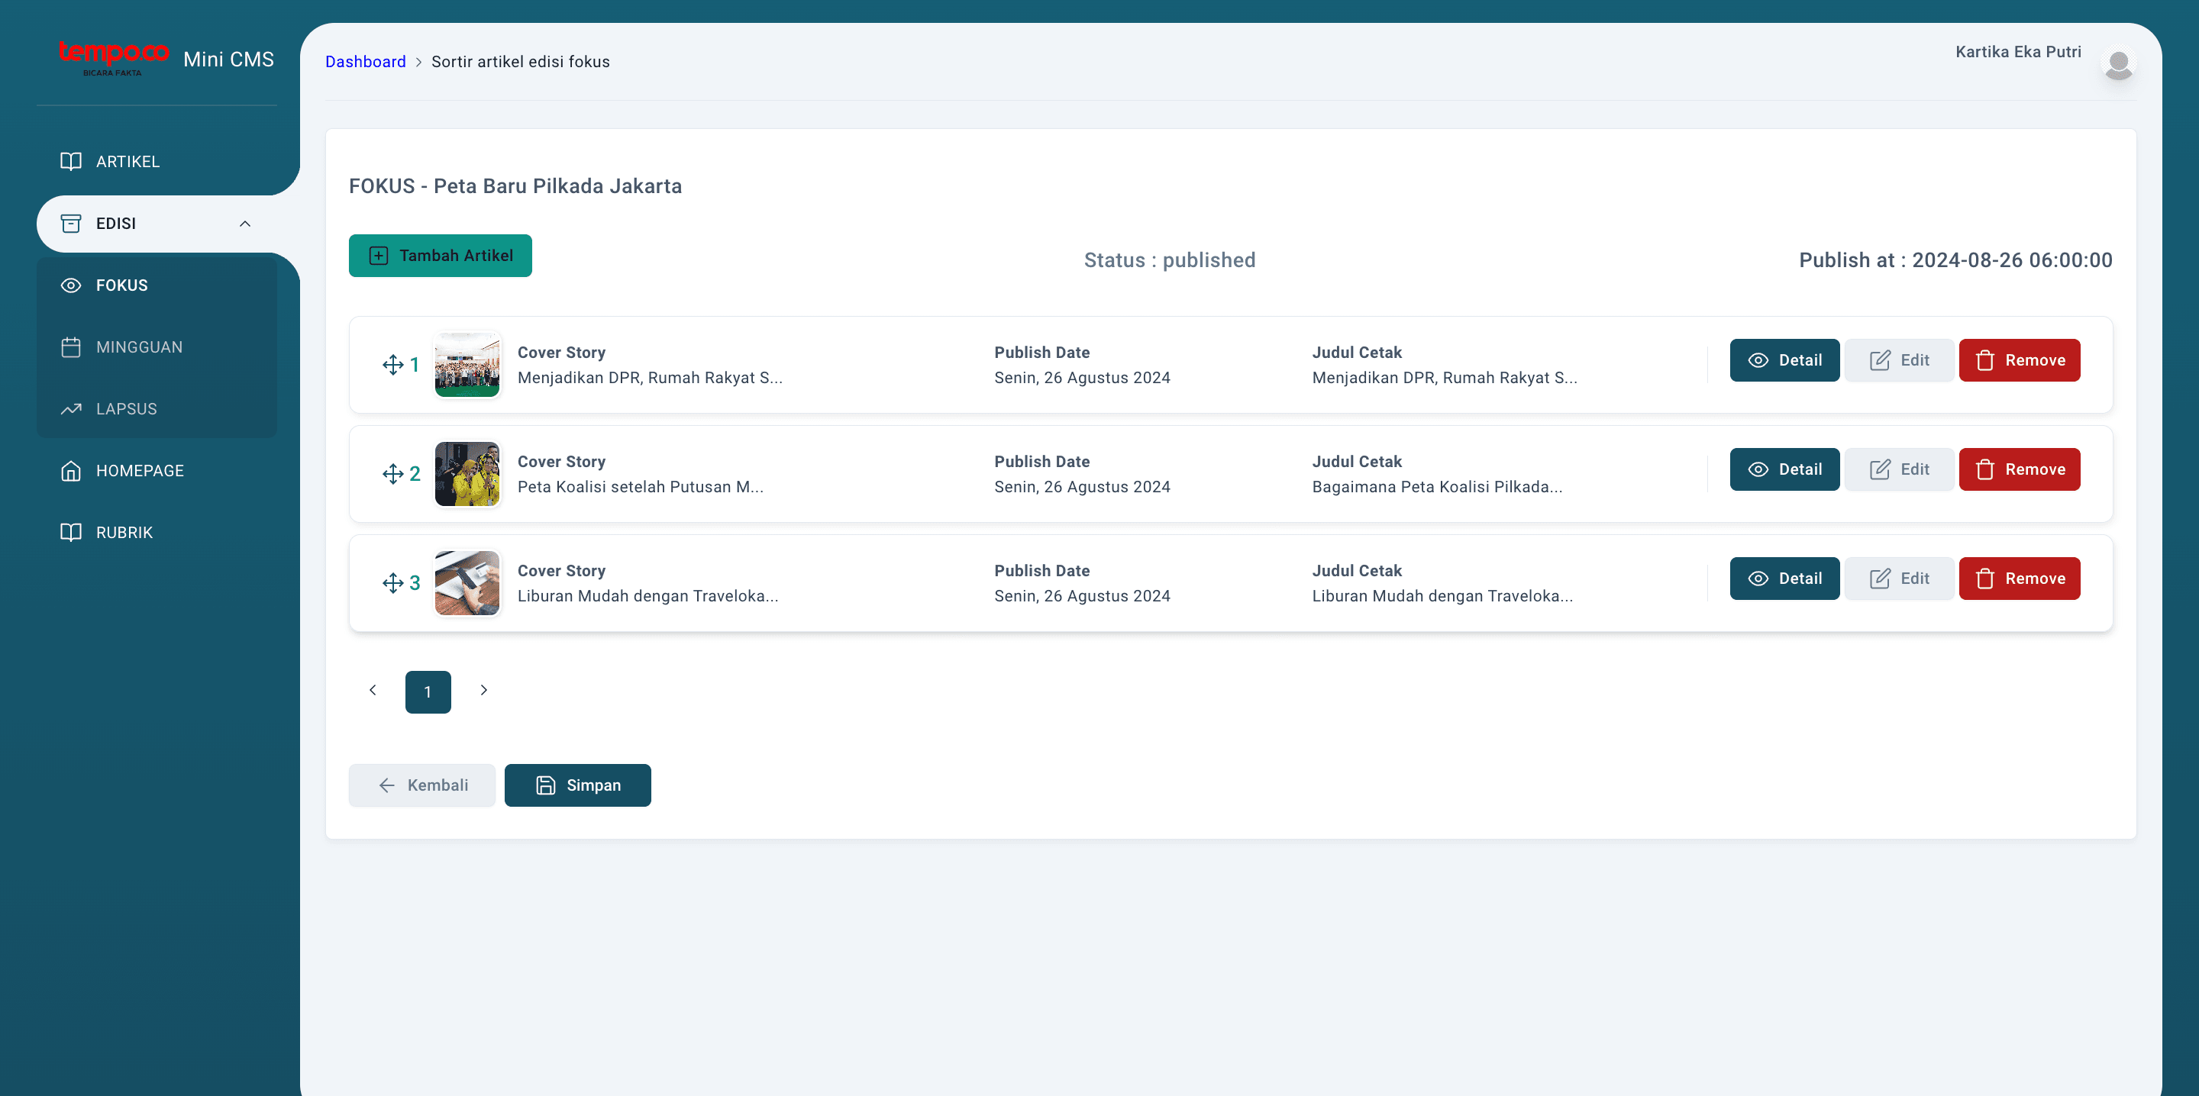Open the user avatar icon
Viewport: 2199px width, 1096px height.
2118,64
